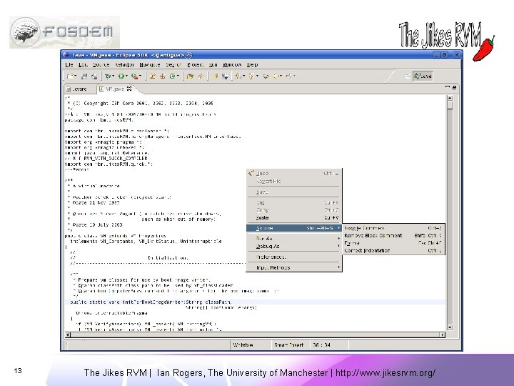This screenshot has height=386, width=514.
Task: Choose Undo in the context menu
Action: (293, 173)
